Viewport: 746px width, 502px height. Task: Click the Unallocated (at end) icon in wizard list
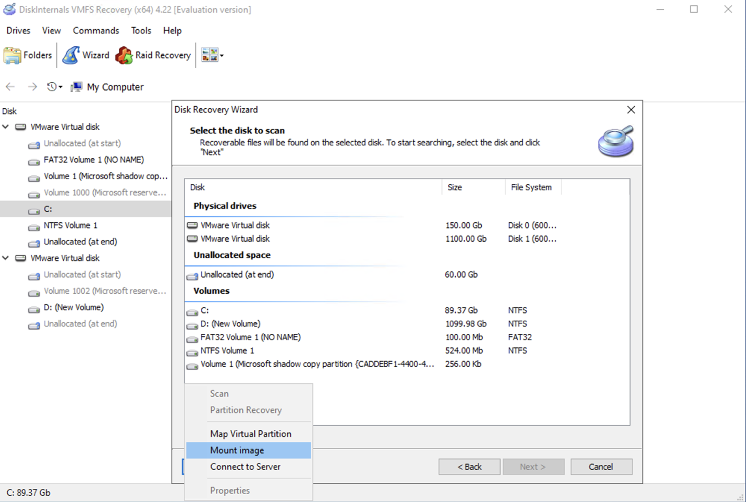(x=192, y=275)
